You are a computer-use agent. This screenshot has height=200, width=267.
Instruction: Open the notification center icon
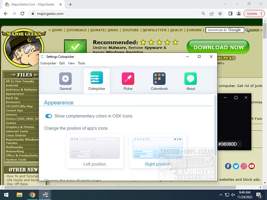pyautogui.click(x=259, y=195)
